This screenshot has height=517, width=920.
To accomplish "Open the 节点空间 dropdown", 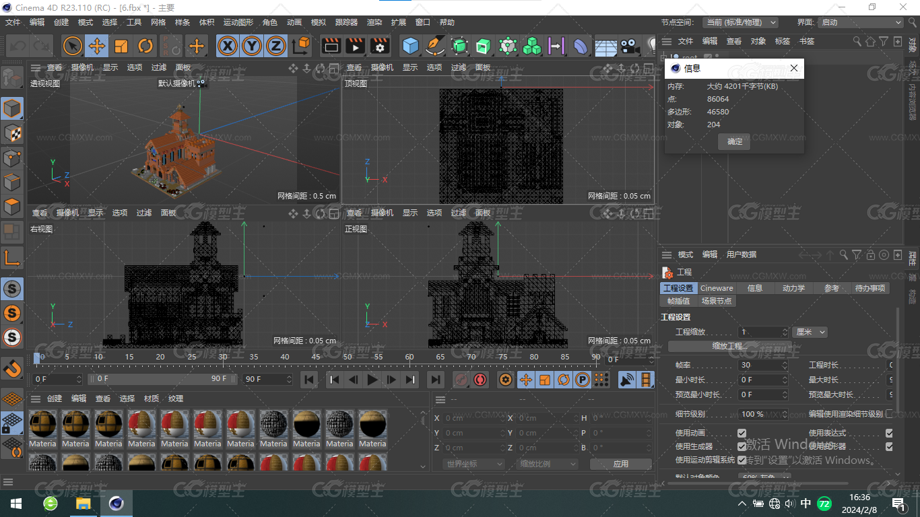I will pyautogui.click(x=740, y=22).
